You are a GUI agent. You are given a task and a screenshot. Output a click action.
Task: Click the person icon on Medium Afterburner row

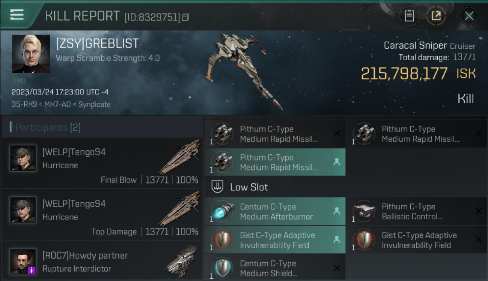pos(337,211)
